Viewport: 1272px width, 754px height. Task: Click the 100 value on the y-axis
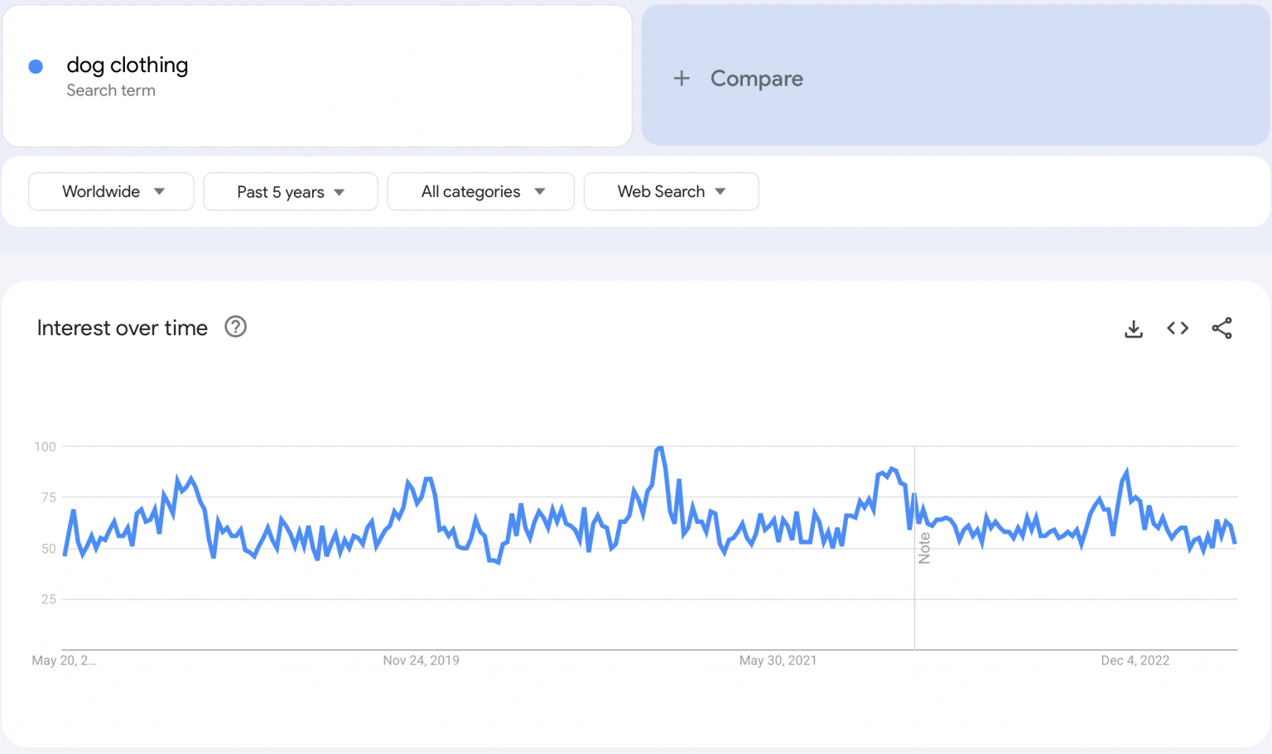pos(45,447)
